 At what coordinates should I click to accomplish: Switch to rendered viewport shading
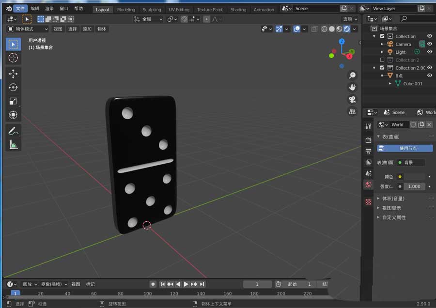tap(347, 29)
